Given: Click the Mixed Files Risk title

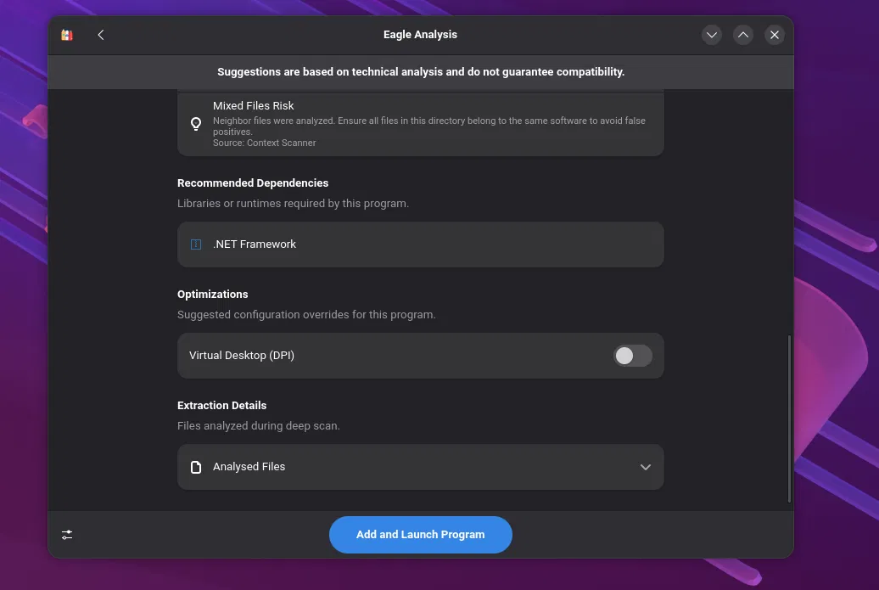Looking at the screenshot, I should tap(253, 106).
